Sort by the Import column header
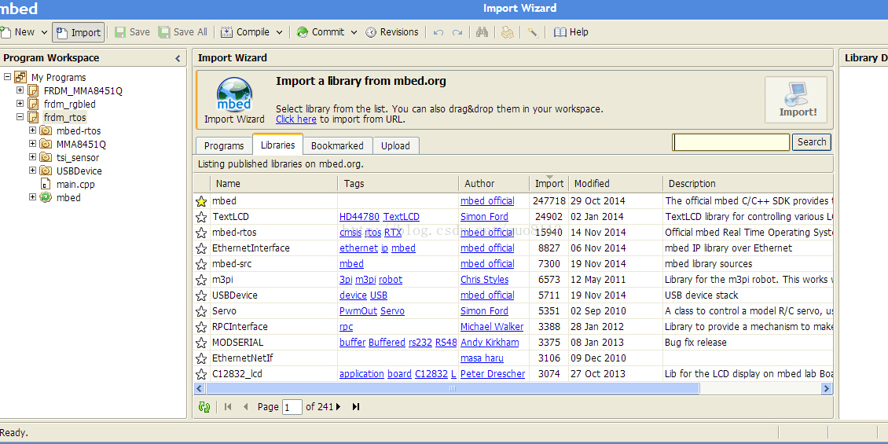 point(549,183)
